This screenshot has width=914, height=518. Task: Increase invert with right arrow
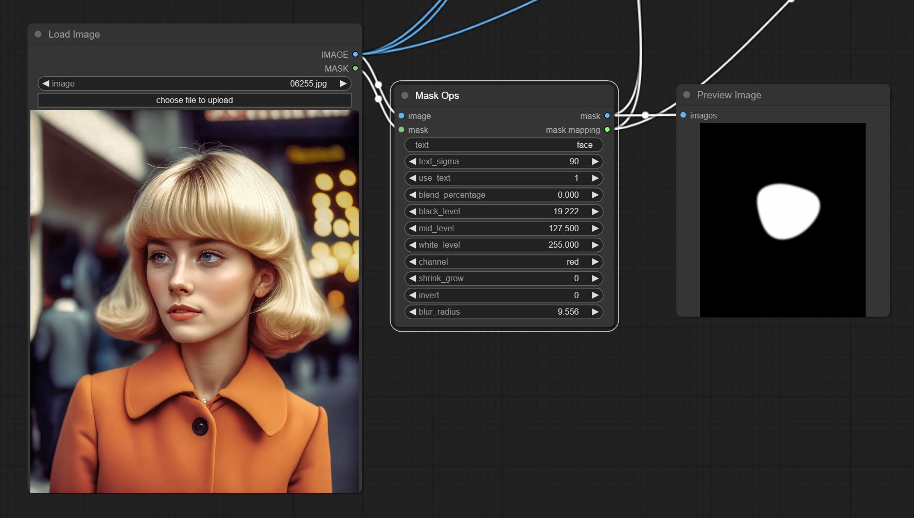pyautogui.click(x=595, y=295)
